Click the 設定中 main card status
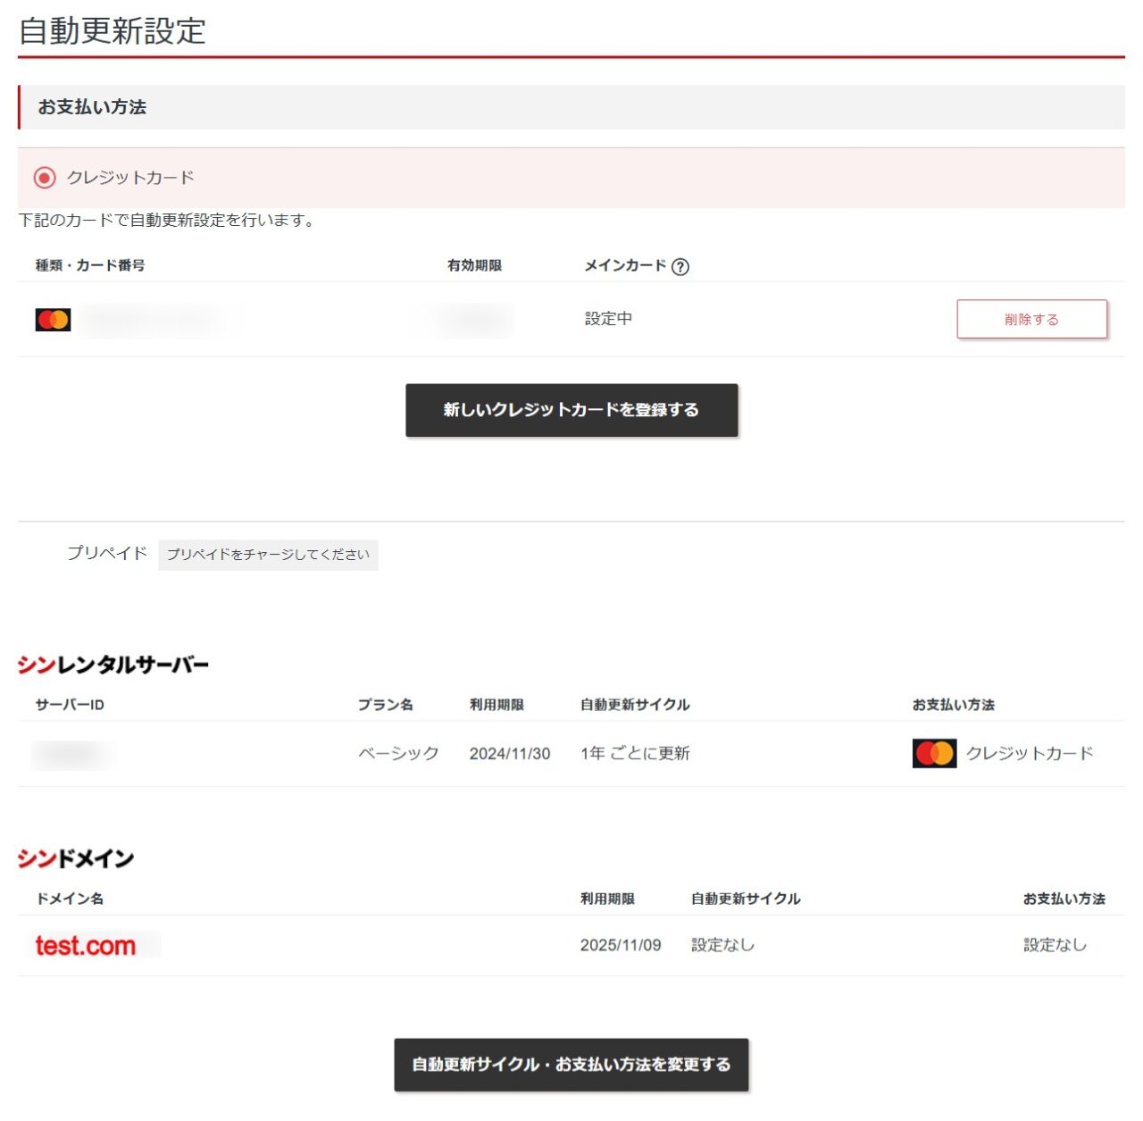Viewport: 1143px width, 1121px height. [x=608, y=319]
